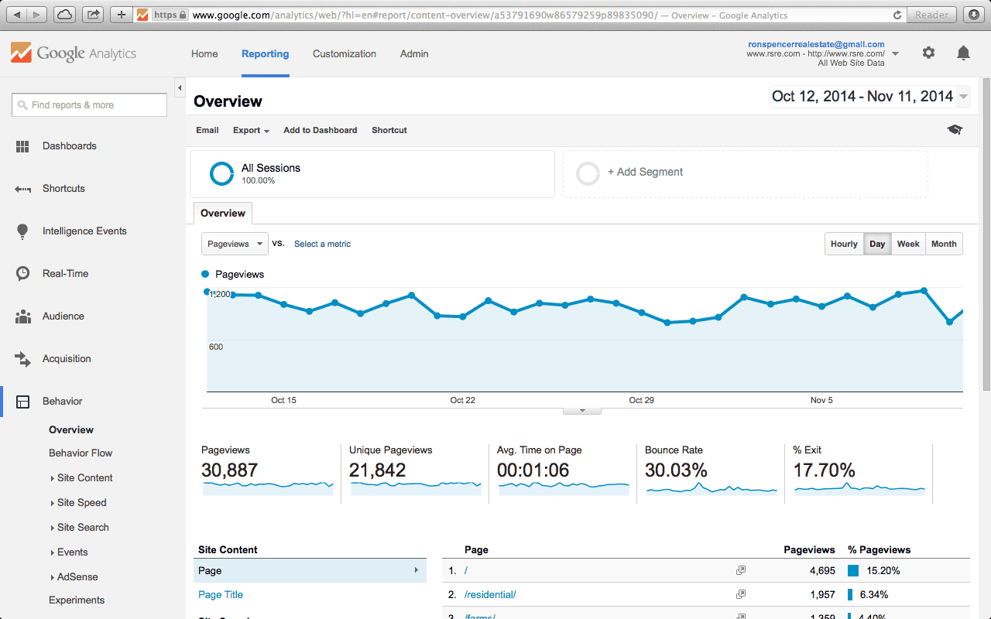This screenshot has width=991, height=619.
Task: Switch the chart to Hourly view
Action: pos(844,244)
